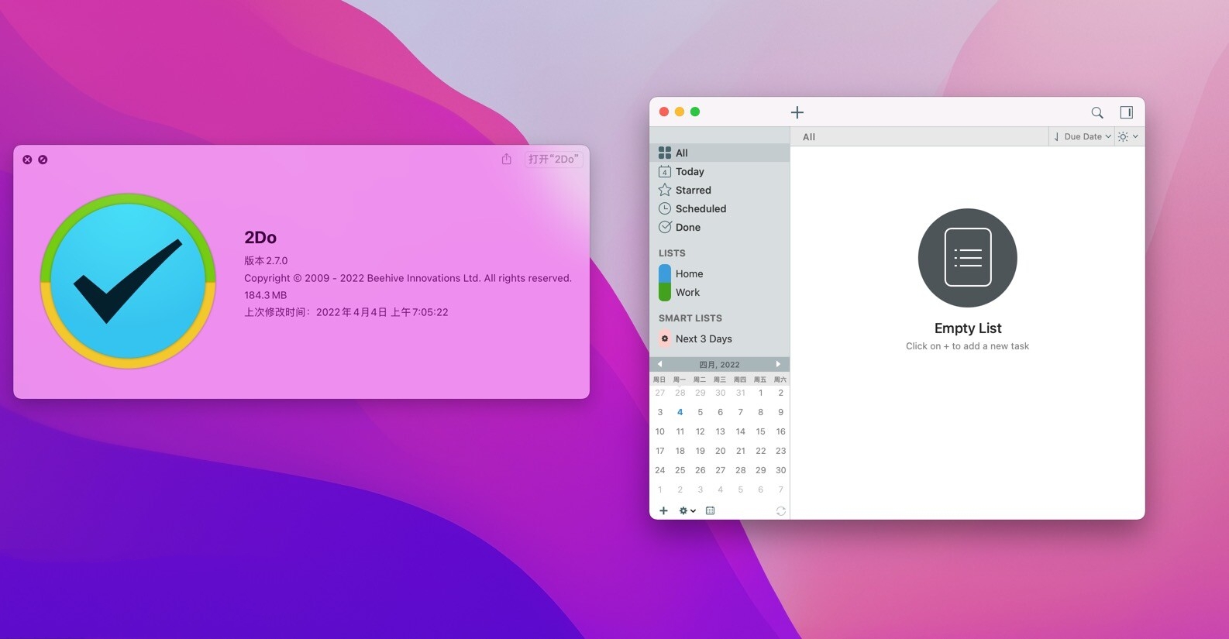Click the large 2Do app icon
The image size is (1229, 639).
click(128, 280)
